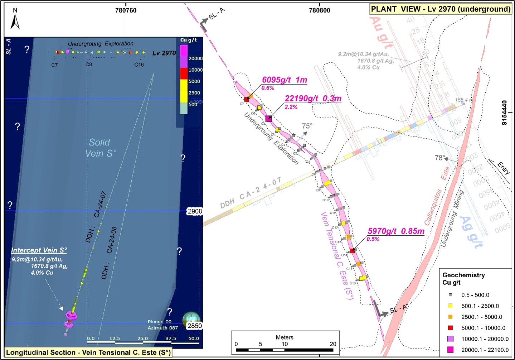Click the 'Geochemistry Cu g/t' legend title
The width and height of the screenshot is (515, 360).
463,279
